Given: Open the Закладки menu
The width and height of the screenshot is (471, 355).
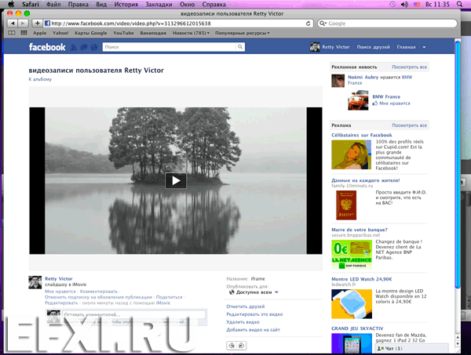Looking at the screenshot, I should coord(159,4).
